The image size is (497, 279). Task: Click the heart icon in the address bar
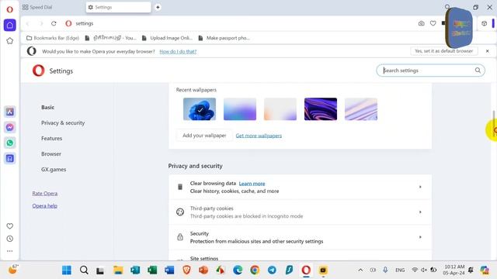pyautogui.click(x=433, y=23)
